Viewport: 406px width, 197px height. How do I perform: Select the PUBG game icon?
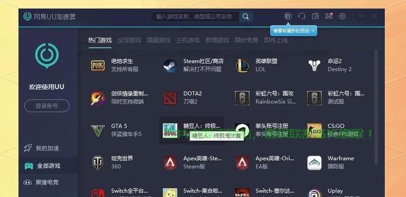(98, 65)
